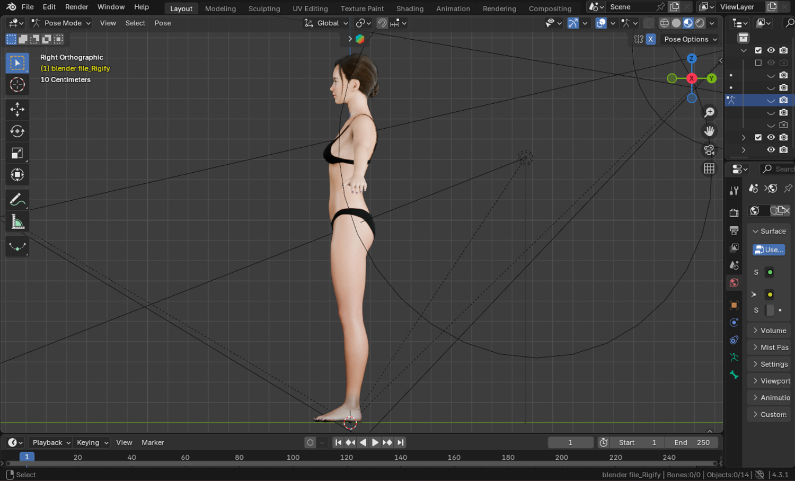
Task: Activate the Move tool
Action: click(17, 109)
